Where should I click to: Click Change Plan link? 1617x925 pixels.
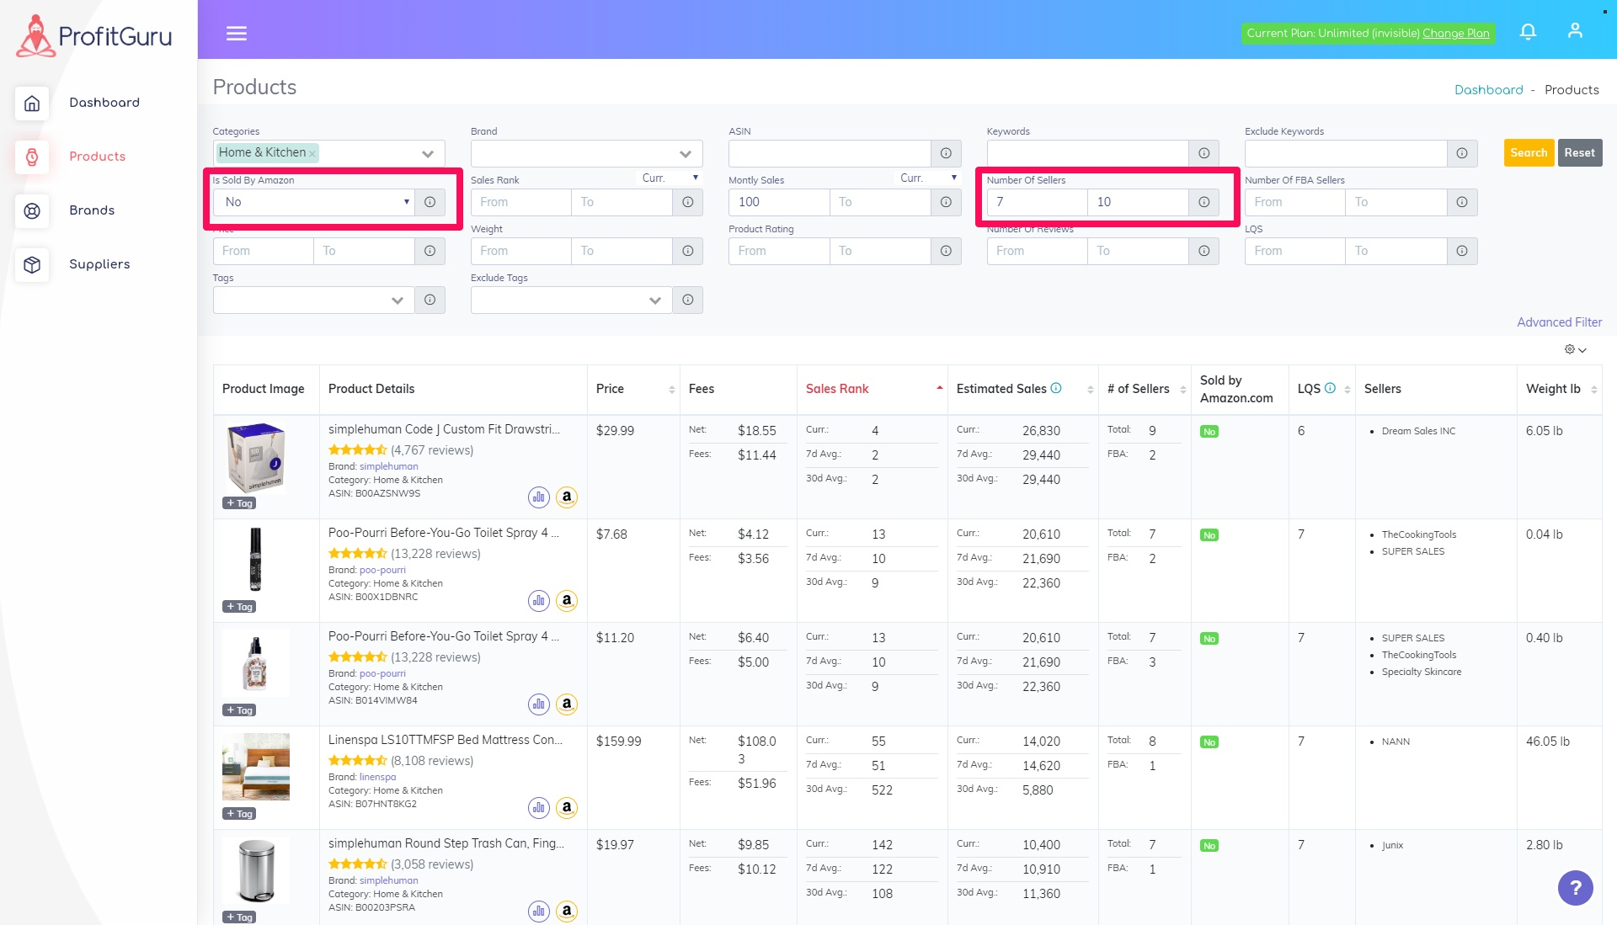(1455, 33)
